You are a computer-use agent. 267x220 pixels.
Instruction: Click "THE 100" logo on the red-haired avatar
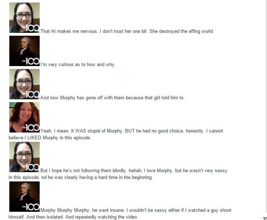click(x=31, y=128)
